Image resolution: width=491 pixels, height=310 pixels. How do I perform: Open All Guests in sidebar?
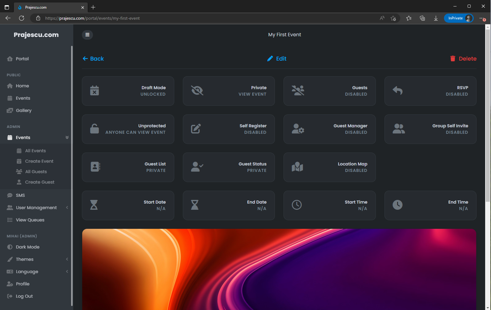pyautogui.click(x=35, y=172)
